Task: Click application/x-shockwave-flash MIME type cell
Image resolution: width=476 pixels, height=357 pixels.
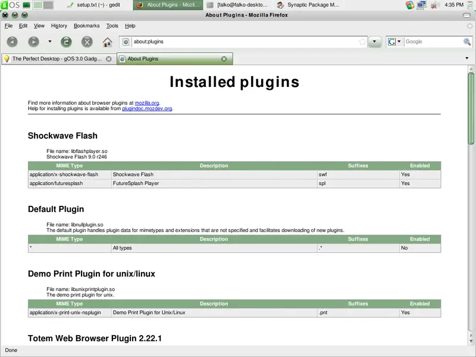Action: 70,174
